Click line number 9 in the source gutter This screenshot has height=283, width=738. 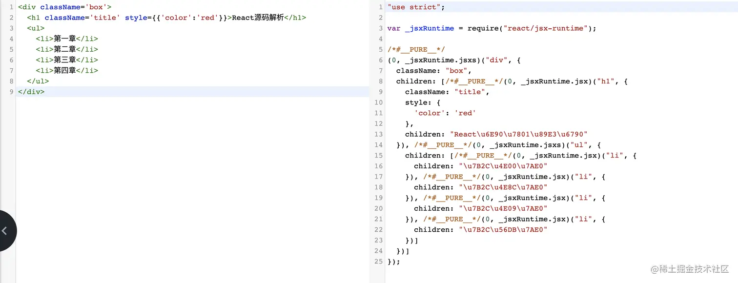pos(11,92)
